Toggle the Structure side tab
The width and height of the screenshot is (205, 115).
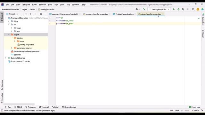[x=2, y=85]
